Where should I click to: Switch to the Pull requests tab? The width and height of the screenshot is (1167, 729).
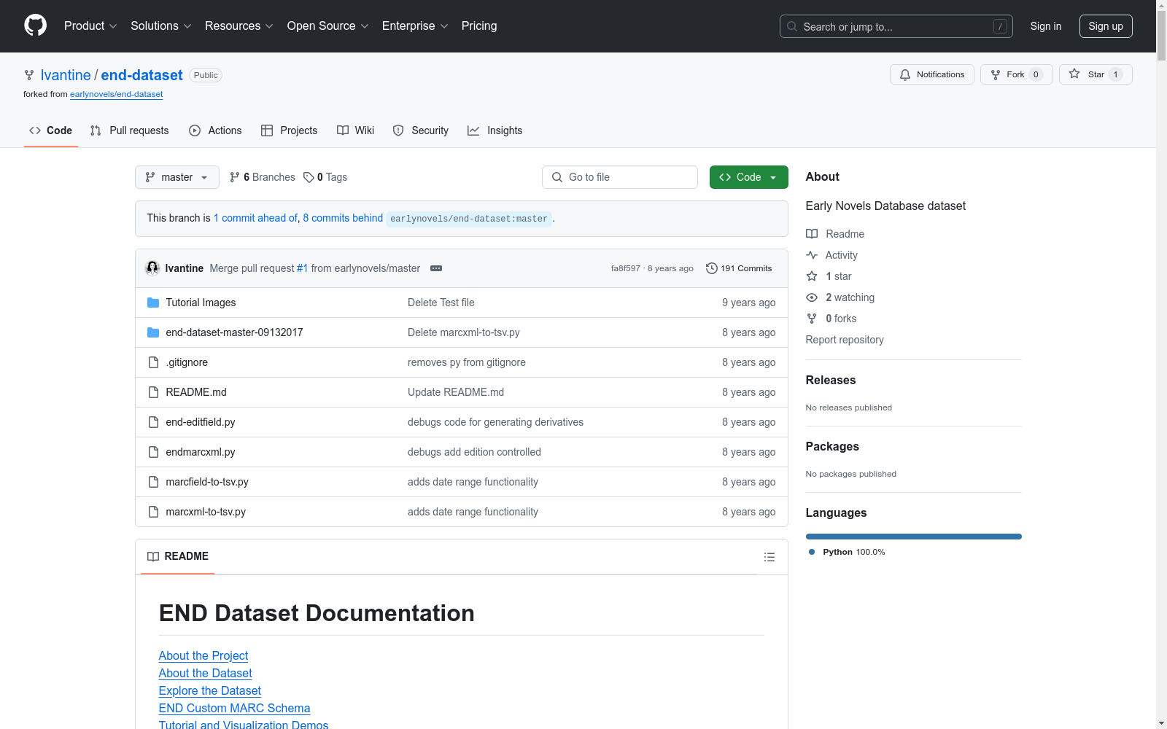130,130
